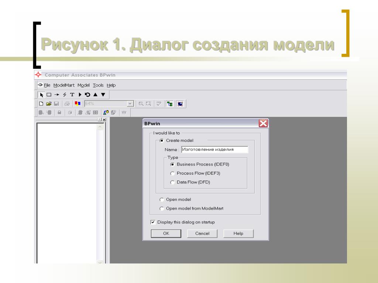
Task: Click the ModelMart people icon
Action: (124, 113)
